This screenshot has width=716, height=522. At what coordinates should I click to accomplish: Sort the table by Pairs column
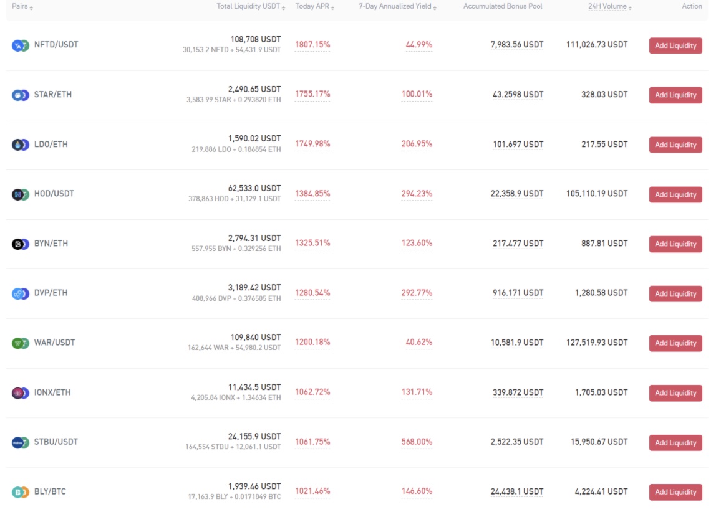[22, 6]
